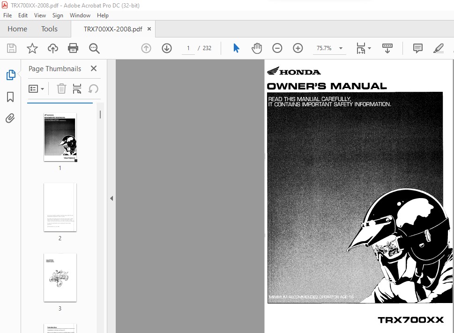Click the rotate pages icon in thumbnails

point(93,89)
